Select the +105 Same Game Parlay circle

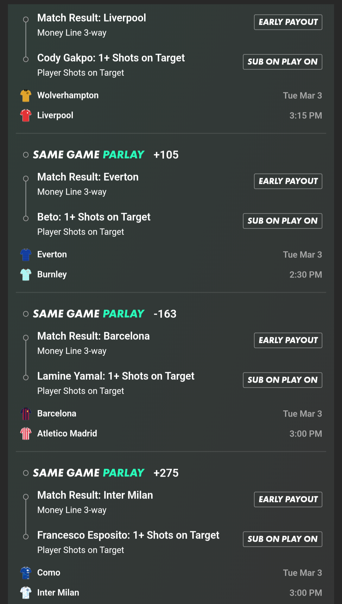(x=26, y=155)
